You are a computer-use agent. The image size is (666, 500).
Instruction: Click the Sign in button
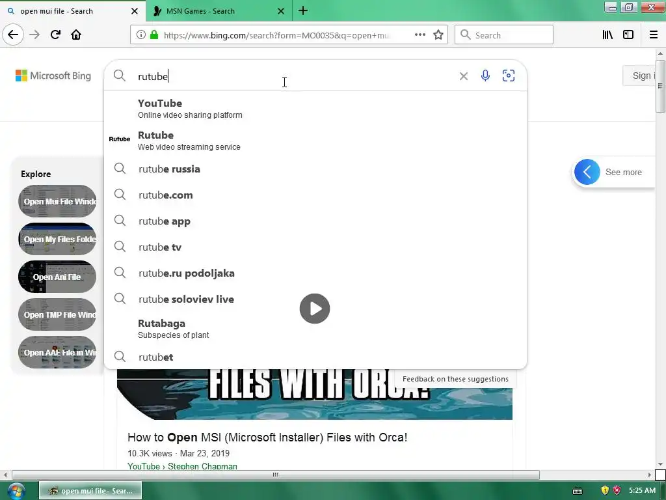point(640,76)
